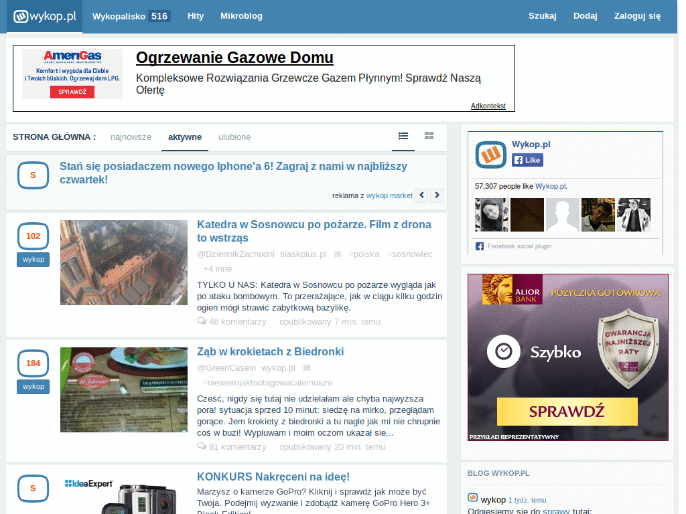Open Szukaj search option
686x514 pixels.
[x=543, y=16]
